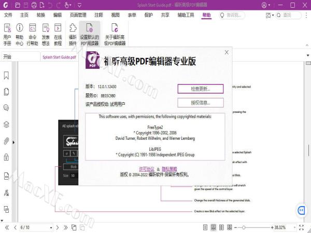Click the chat assistant icon
The height and width of the screenshot is (233, 311).
point(302,210)
